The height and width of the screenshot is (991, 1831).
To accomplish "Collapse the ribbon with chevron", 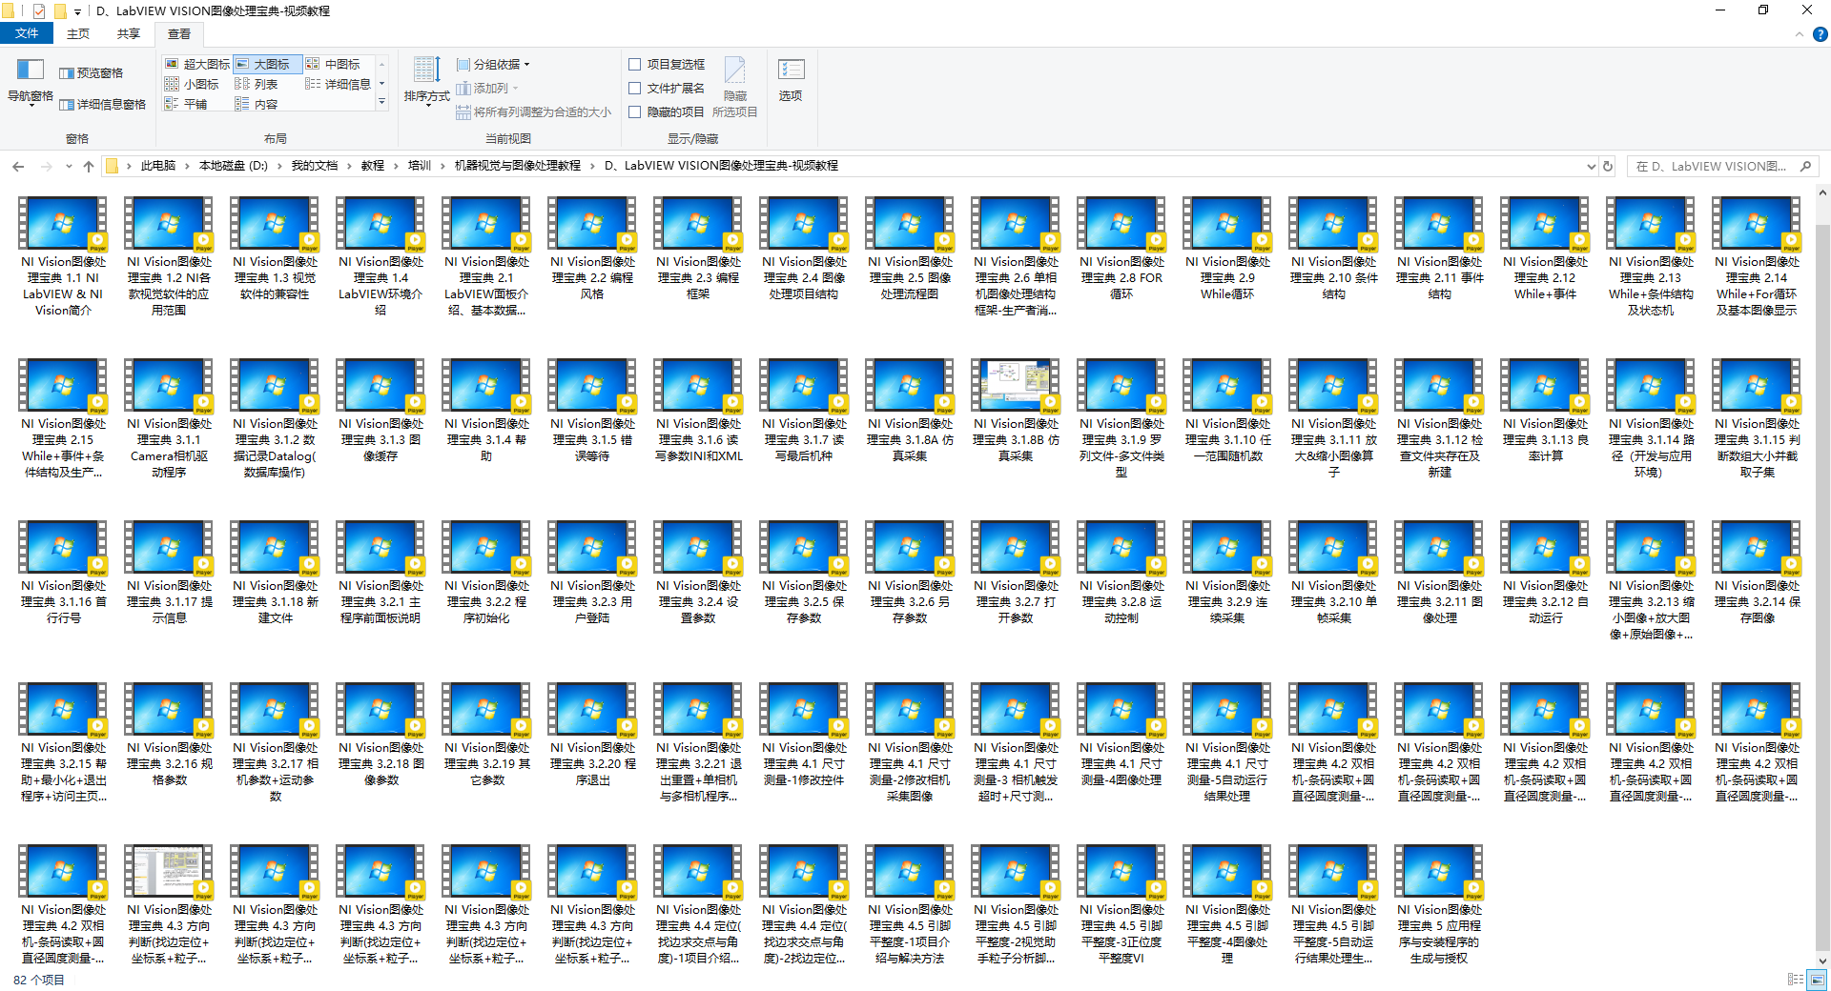I will pos(1800,34).
